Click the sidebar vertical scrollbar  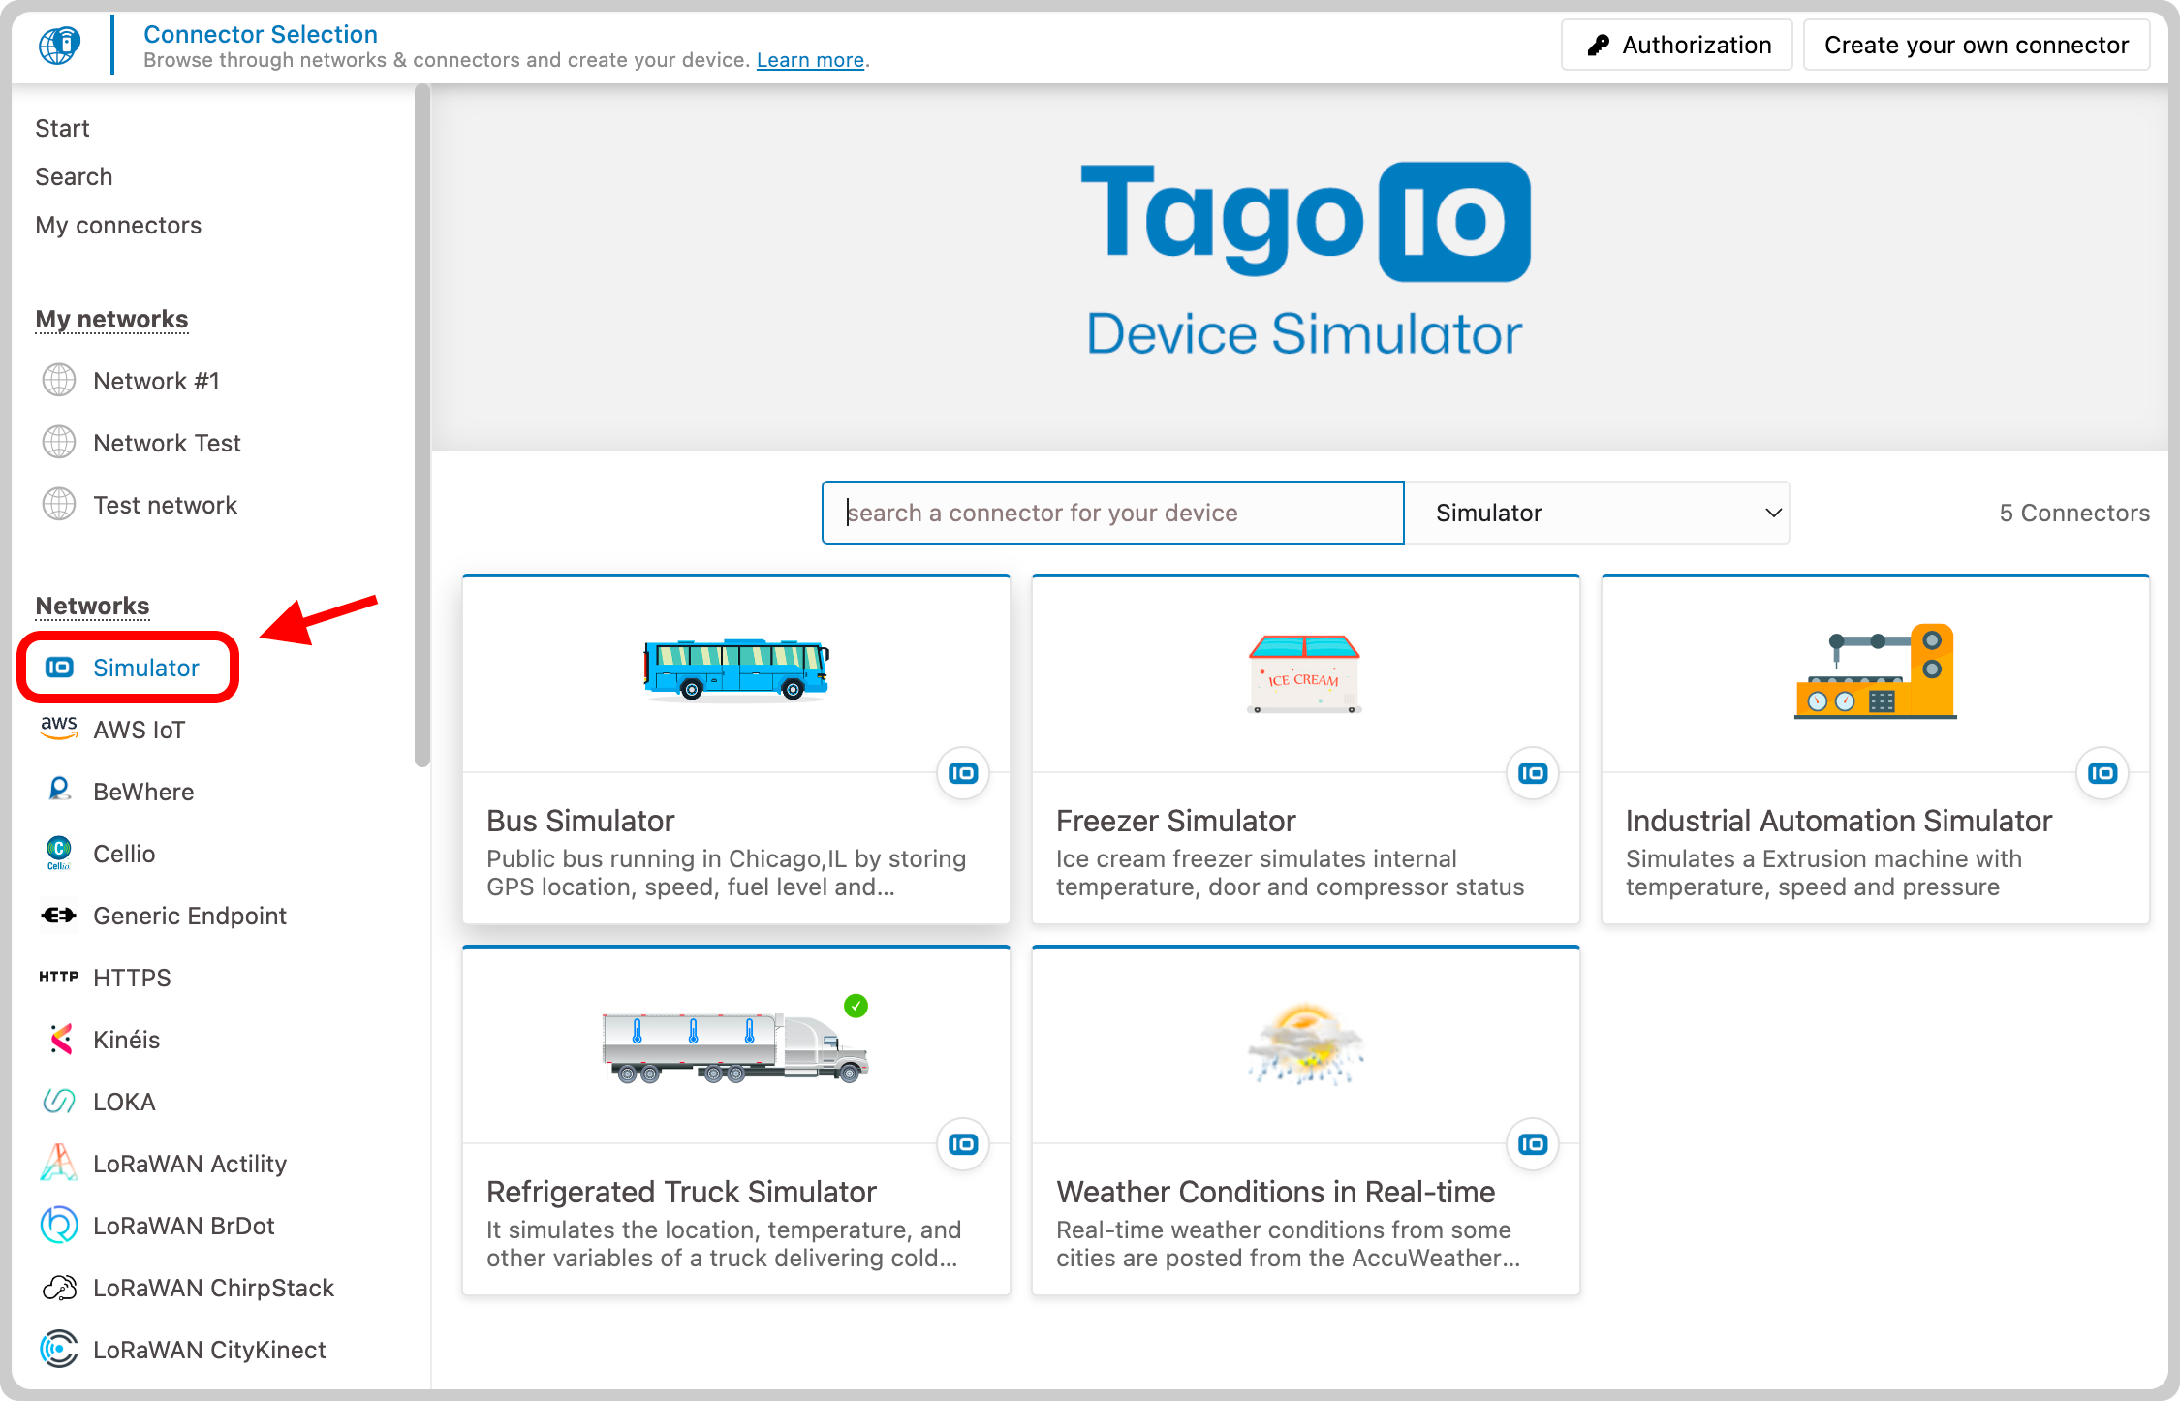[421, 426]
